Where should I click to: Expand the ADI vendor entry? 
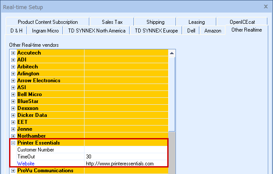point(13,60)
